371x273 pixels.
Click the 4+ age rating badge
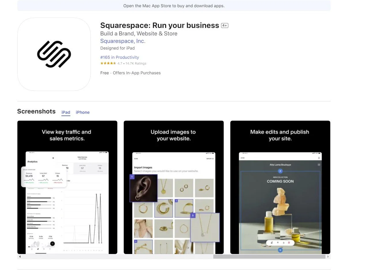[225, 26]
